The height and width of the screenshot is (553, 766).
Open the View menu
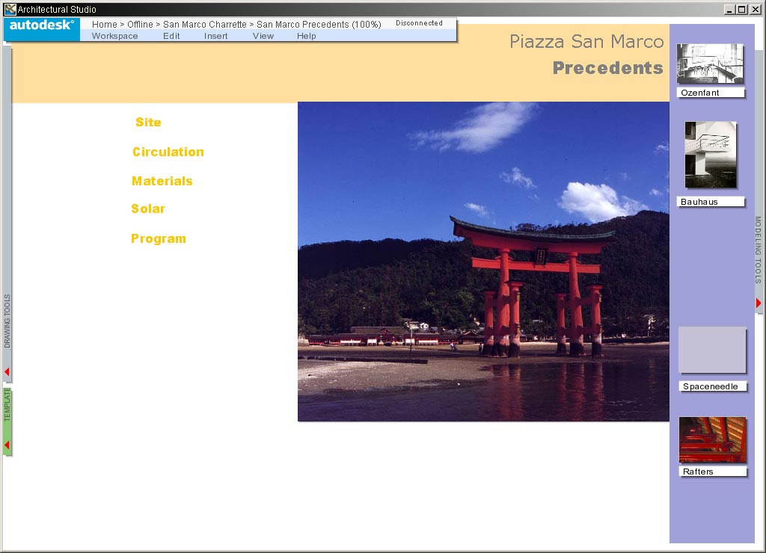[x=263, y=36]
